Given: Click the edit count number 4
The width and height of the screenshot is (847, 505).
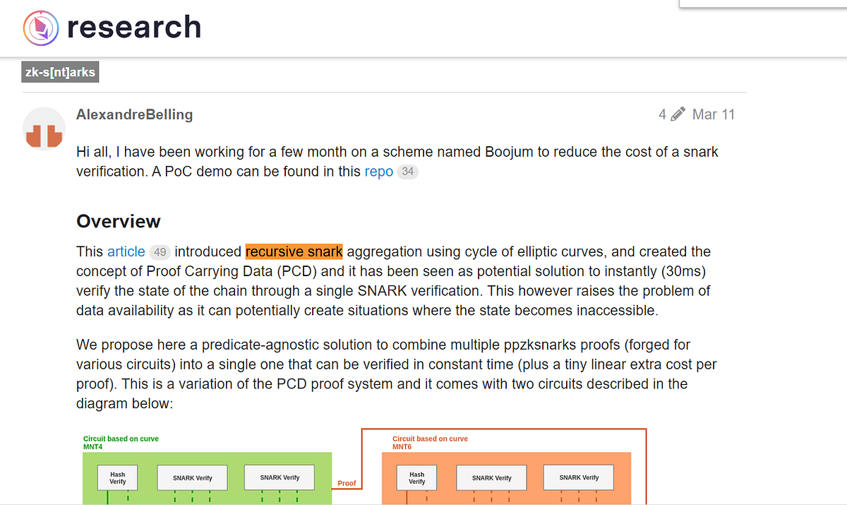Looking at the screenshot, I should click(x=662, y=114).
